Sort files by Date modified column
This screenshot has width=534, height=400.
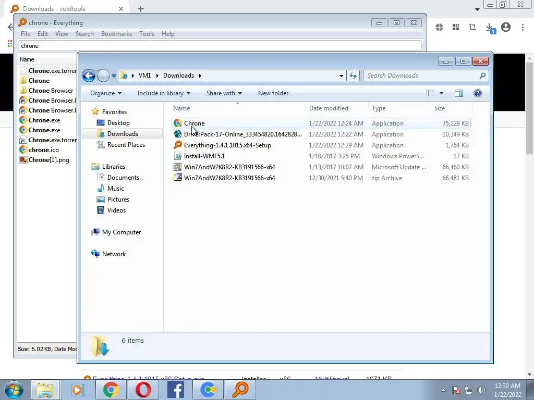pyautogui.click(x=337, y=108)
